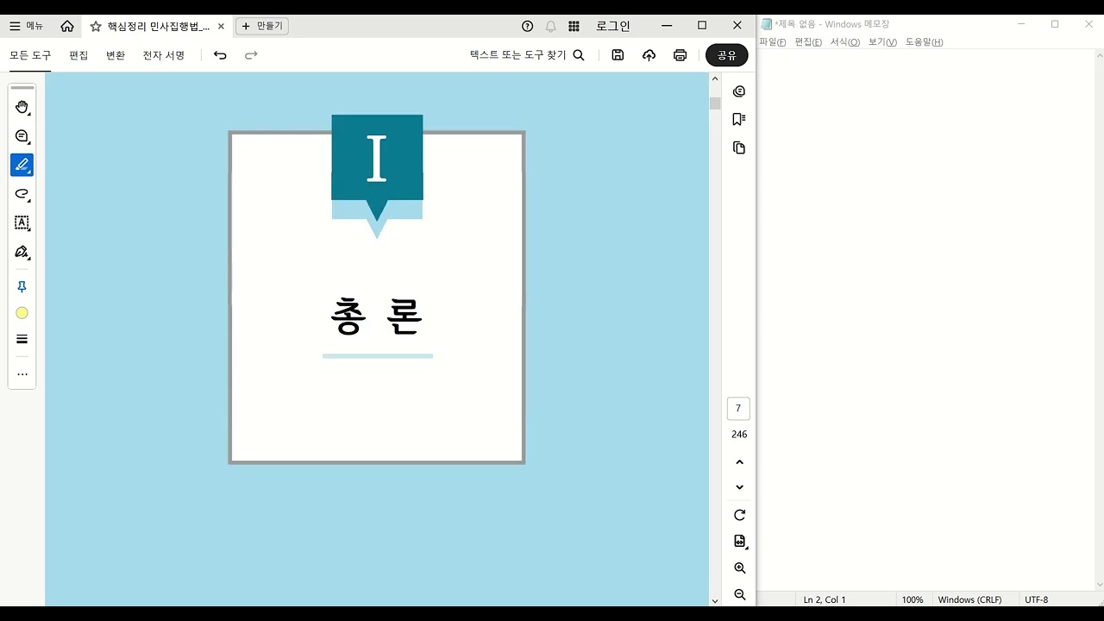
Task: Open the apps grid icon
Action: pyautogui.click(x=574, y=26)
